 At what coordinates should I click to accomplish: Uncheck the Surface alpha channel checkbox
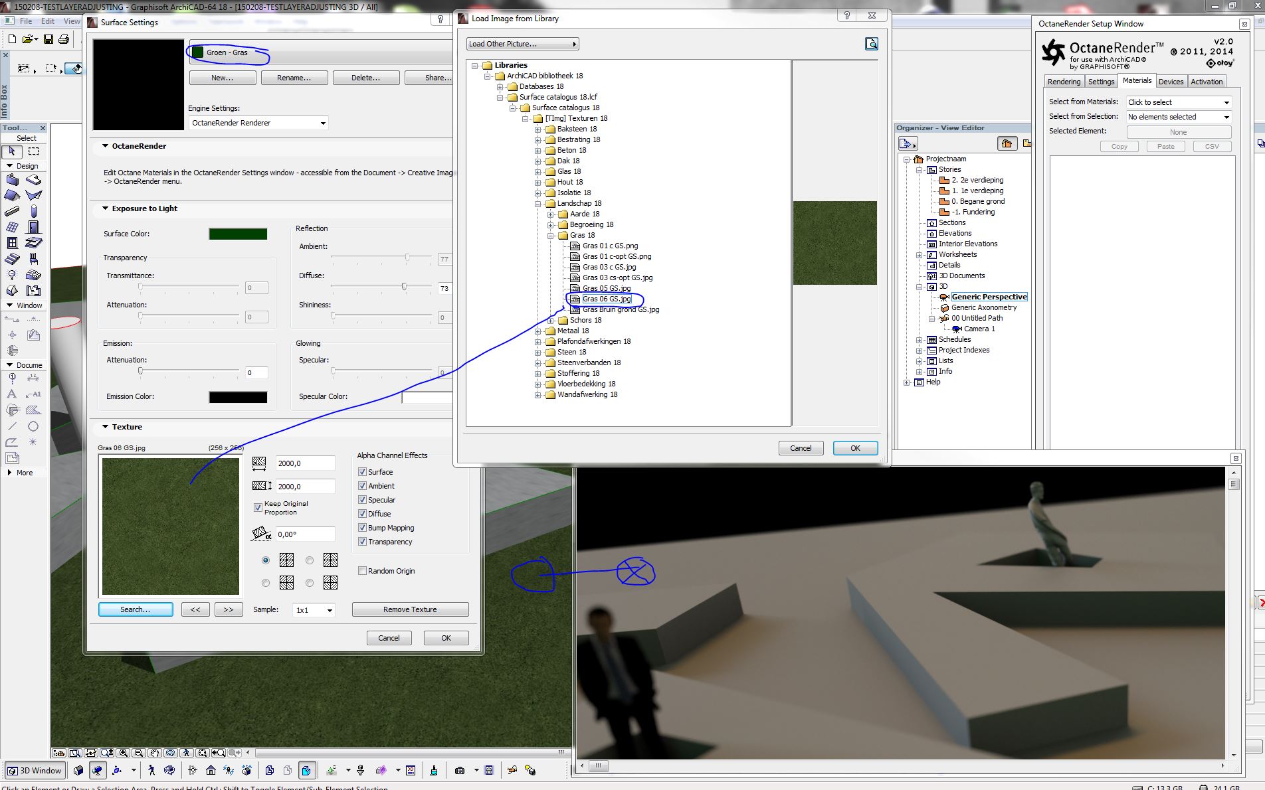tap(362, 472)
